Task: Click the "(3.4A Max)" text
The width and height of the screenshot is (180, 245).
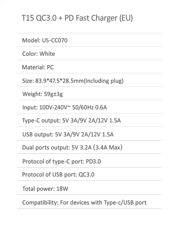Action: (108, 147)
